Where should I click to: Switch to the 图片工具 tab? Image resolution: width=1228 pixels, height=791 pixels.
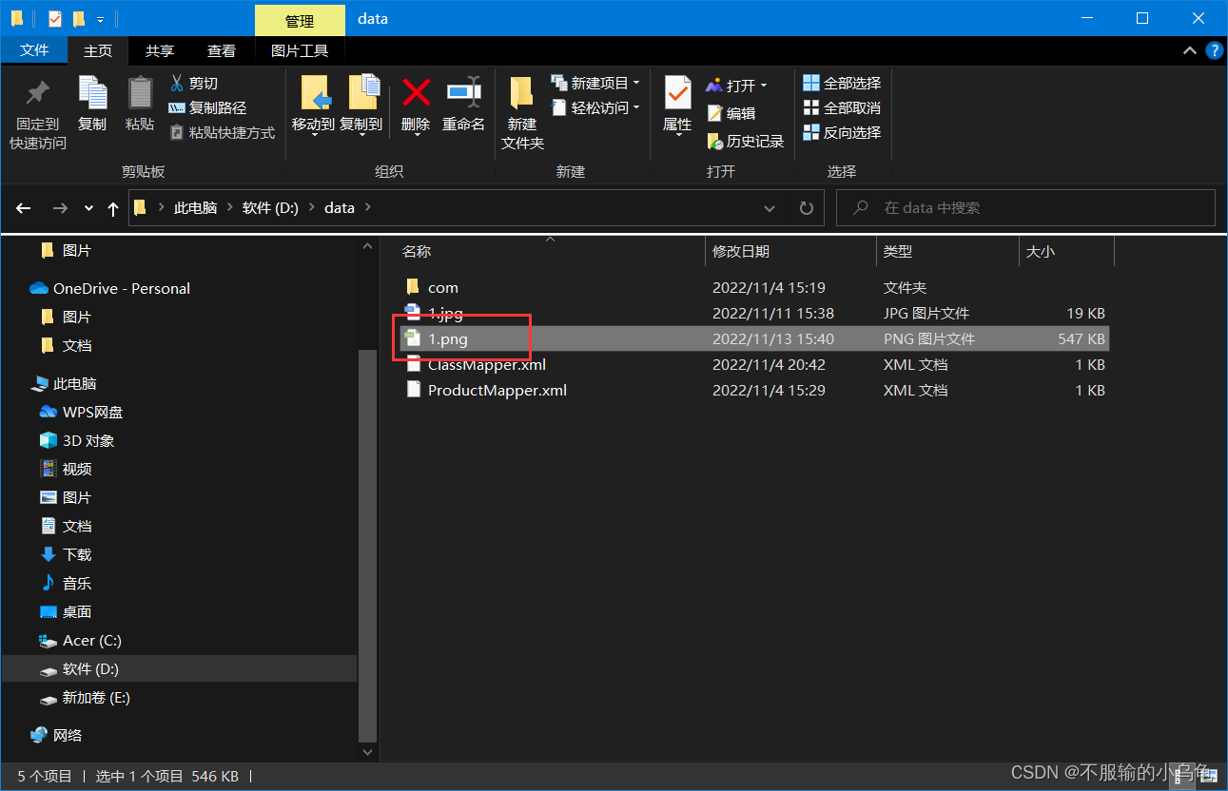(300, 51)
